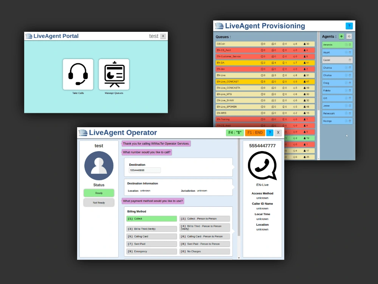Click caller number 5554447777 text
The width and height of the screenshot is (378, 284).
coord(262,146)
